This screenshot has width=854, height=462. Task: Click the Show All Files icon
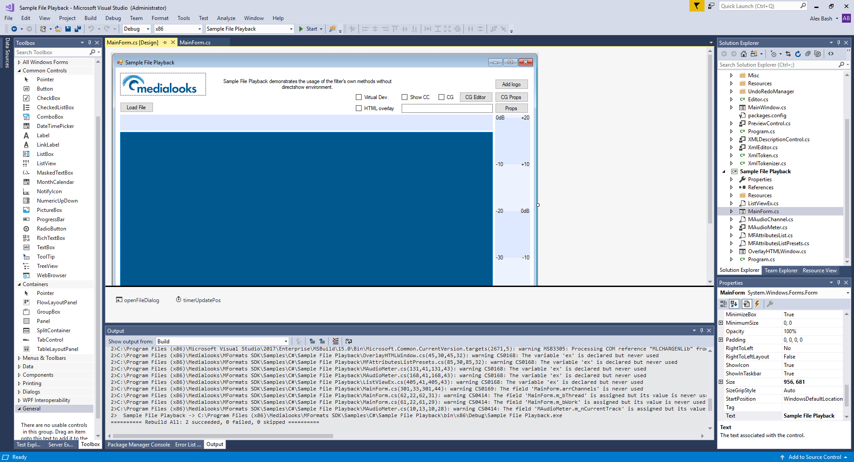[818, 54]
